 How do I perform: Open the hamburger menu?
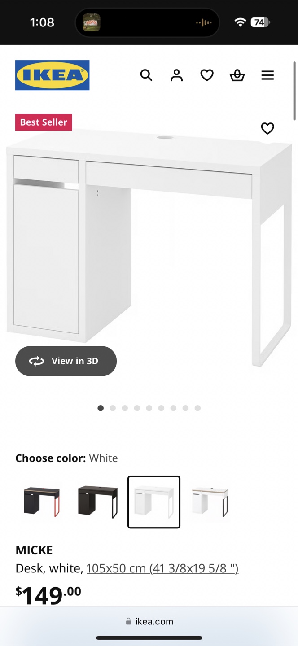pos(267,75)
